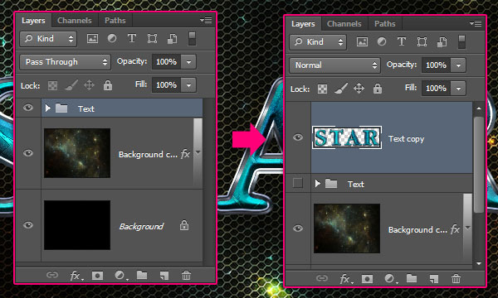Click STAR thumbnail of Text copy layer
498x298 pixels.
tap(347, 137)
